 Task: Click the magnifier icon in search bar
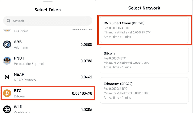[8, 21]
